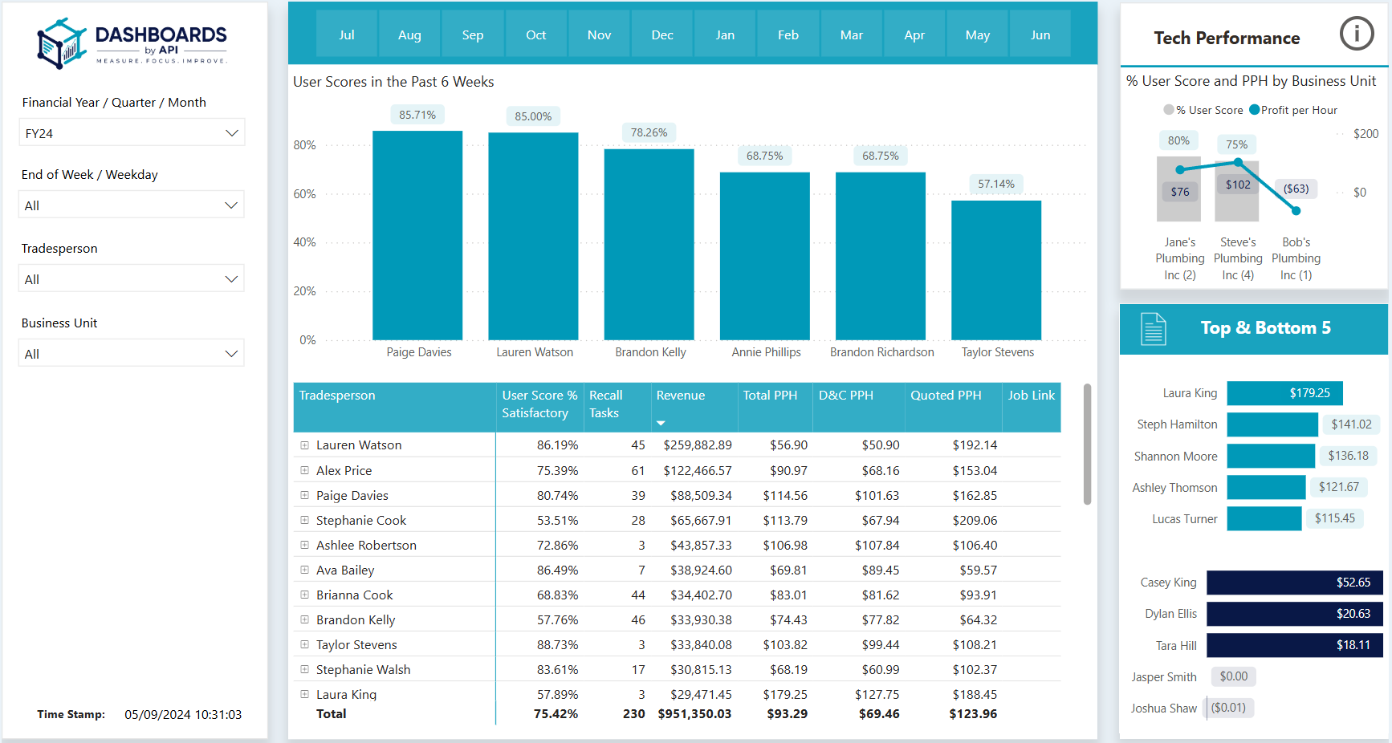Image resolution: width=1392 pixels, height=743 pixels.
Task: Click the info icon beside Tech Performance
Action: click(1357, 34)
